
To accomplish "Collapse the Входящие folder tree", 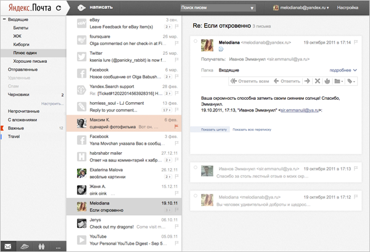I will [x=4, y=19].
